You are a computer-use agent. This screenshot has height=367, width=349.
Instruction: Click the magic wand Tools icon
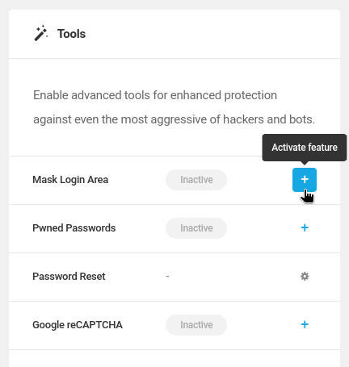(x=40, y=33)
